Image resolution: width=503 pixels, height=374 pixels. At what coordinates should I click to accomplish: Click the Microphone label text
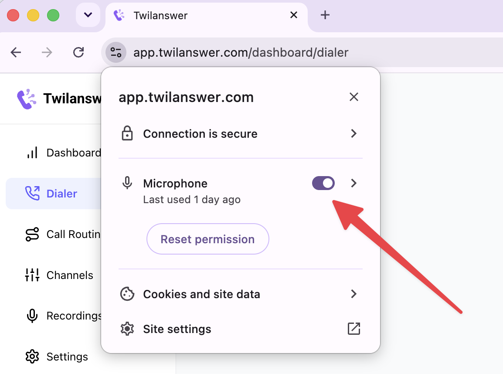pos(175,184)
